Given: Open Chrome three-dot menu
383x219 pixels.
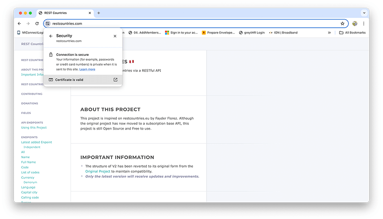Looking at the screenshot, I should pyautogui.click(x=364, y=24).
